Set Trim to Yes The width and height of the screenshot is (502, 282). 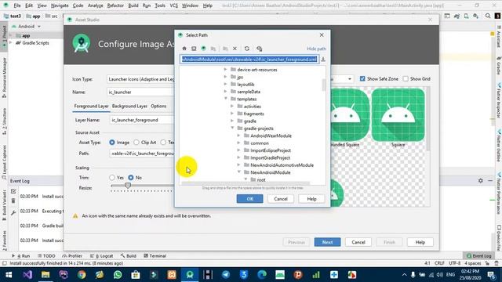click(x=112, y=178)
